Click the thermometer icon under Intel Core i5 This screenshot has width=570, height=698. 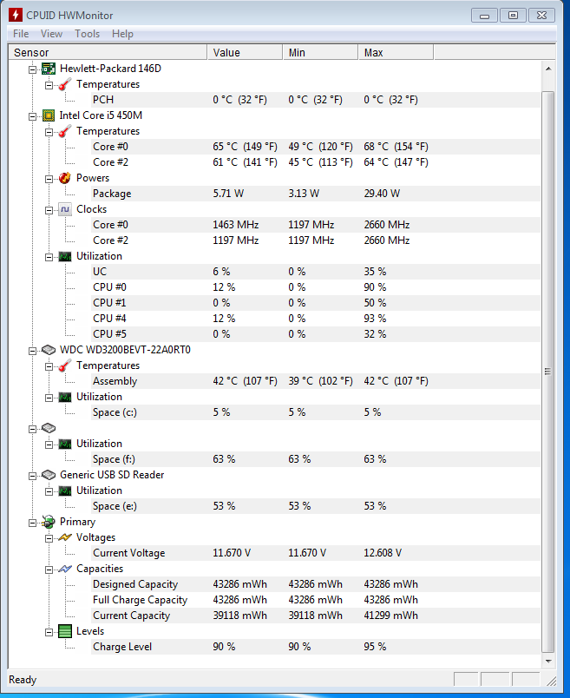65,131
